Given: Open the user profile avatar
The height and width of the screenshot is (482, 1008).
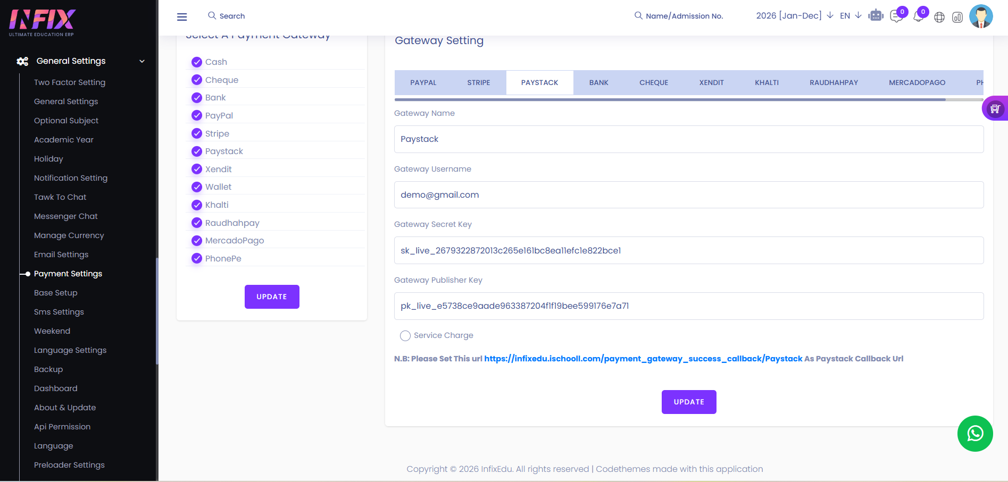Looking at the screenshot, I should (981, 16).
